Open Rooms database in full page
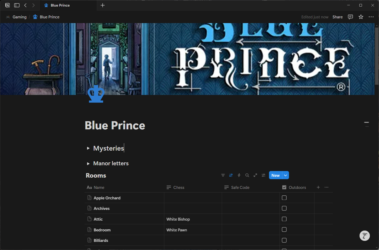379x250 pixels. point(255,175)
